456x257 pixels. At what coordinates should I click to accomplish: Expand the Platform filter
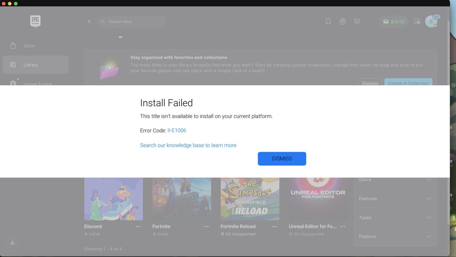click(395, 237)
